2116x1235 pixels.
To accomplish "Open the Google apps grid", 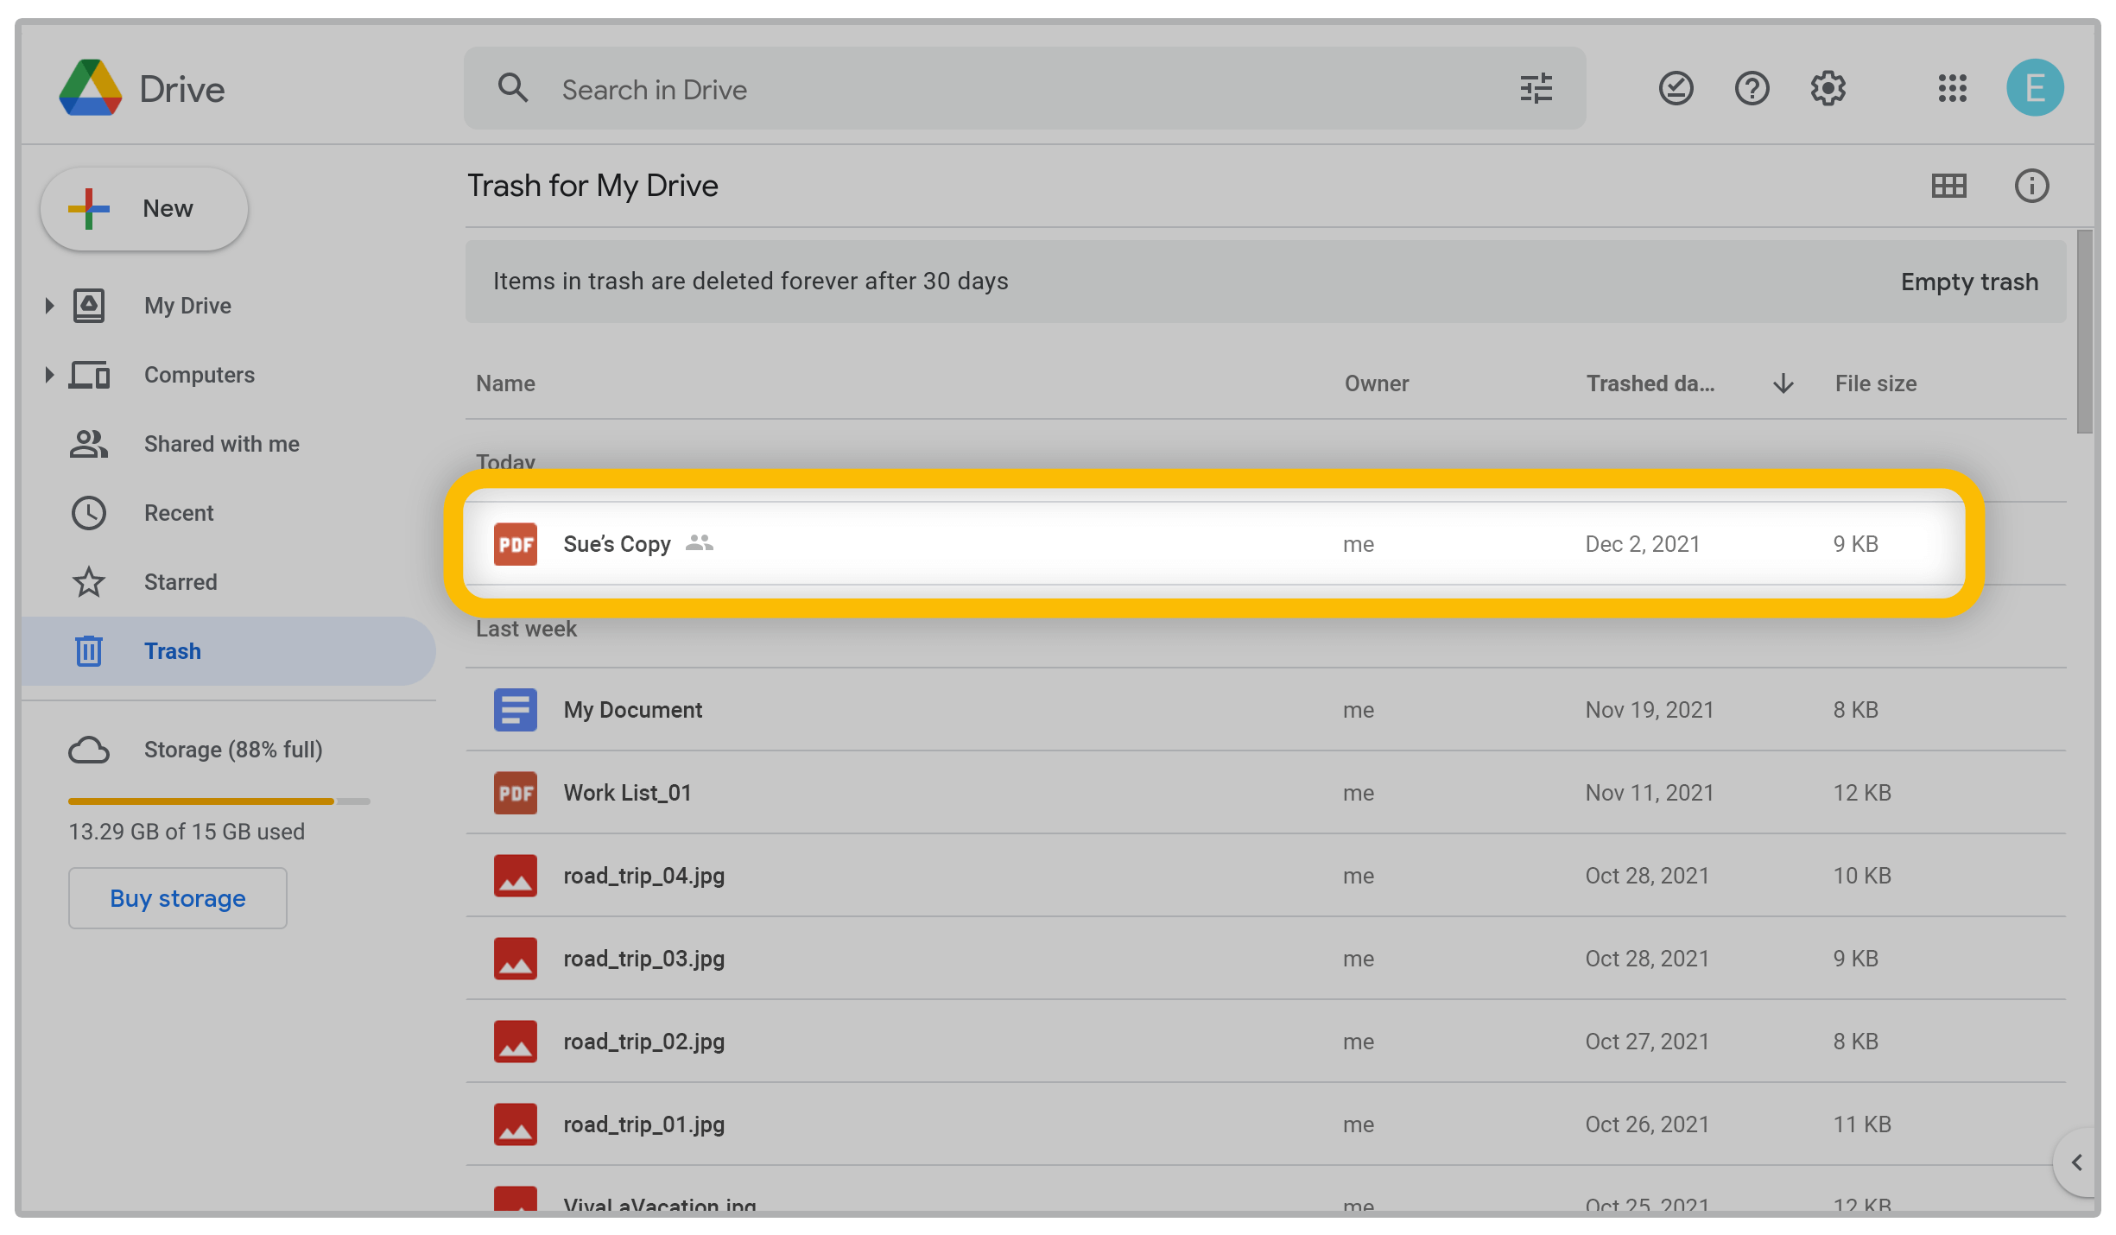I will (1952, 89).
